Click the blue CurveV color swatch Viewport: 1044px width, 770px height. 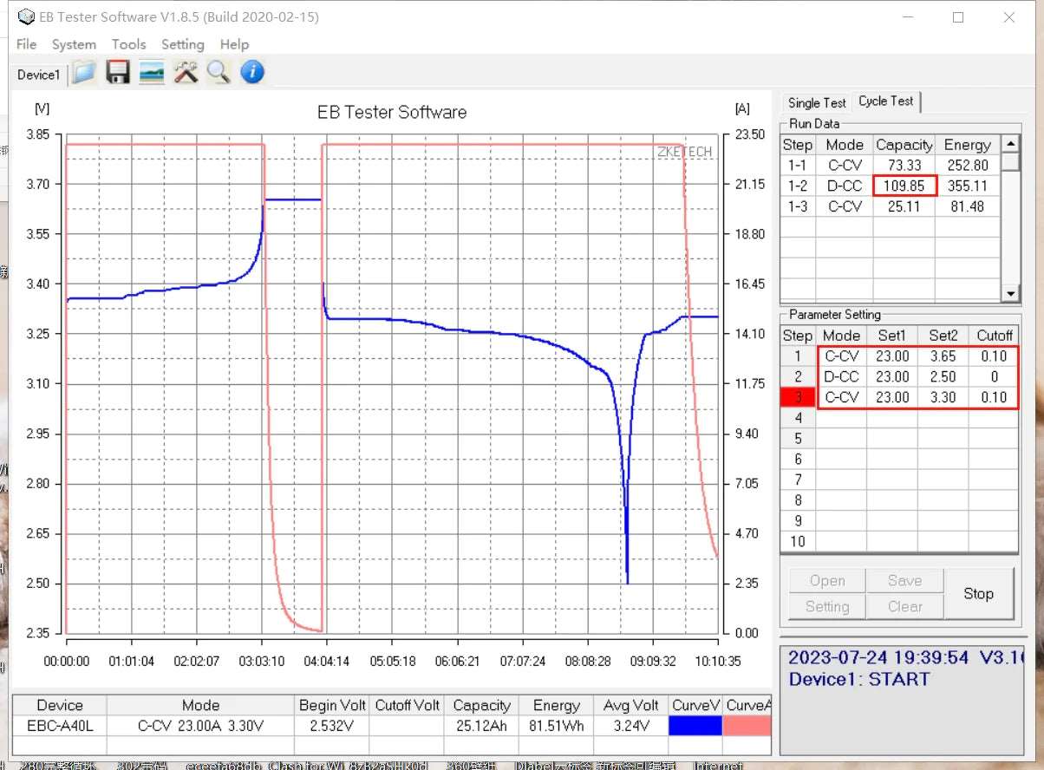[696, 726]
